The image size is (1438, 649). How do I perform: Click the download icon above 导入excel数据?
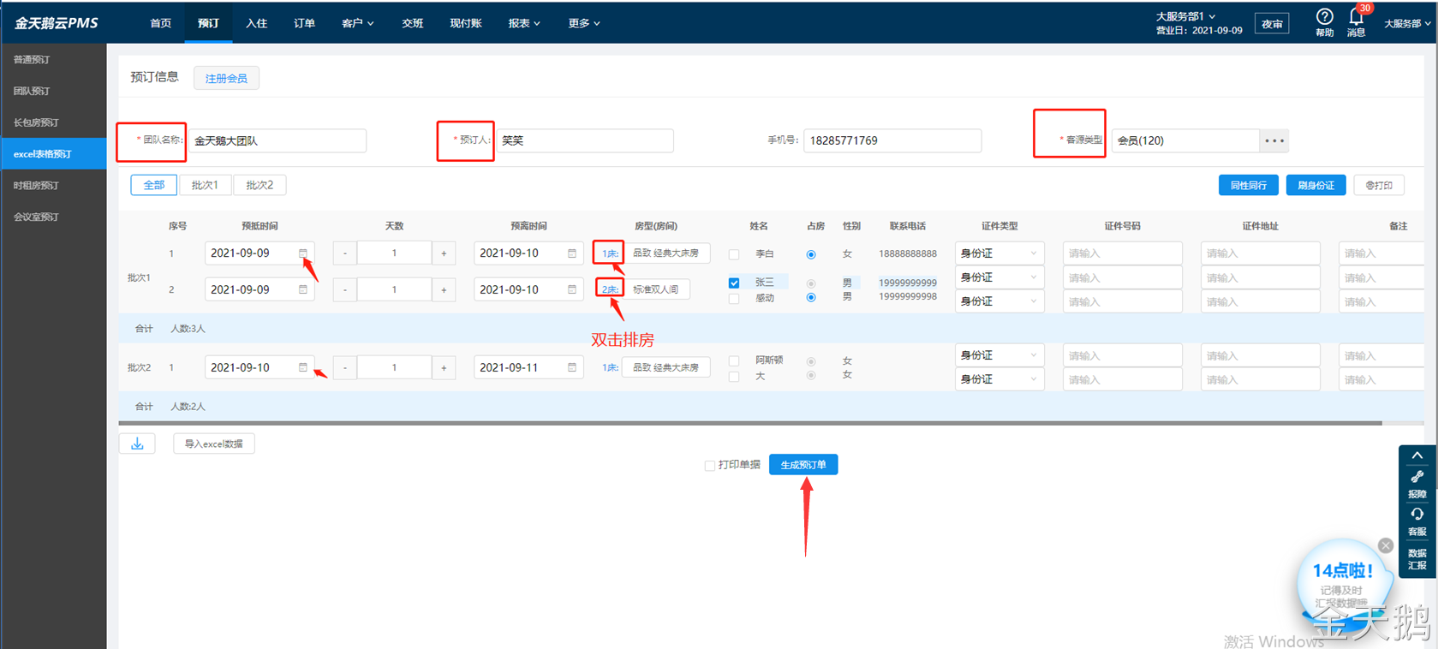[137, 444]
